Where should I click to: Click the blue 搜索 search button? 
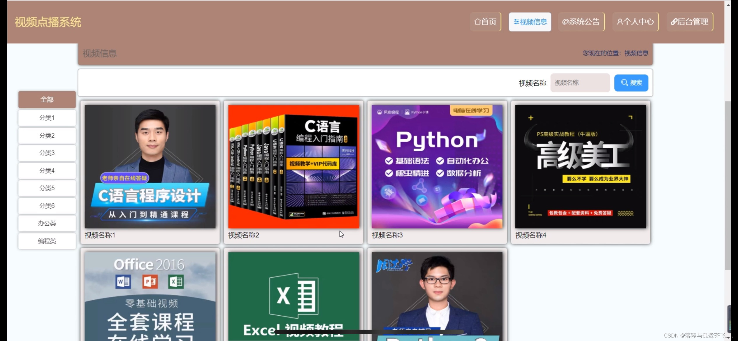pos(631,83)
